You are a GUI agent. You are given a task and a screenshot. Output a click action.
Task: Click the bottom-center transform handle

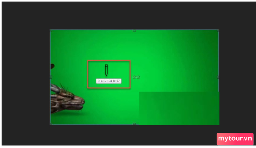point(134,124)
